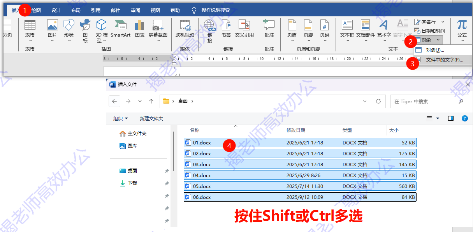The width and height of the screenshot is (473, 232).
Task: Insert a 图表 chart
Action: [x=139, y=28]
